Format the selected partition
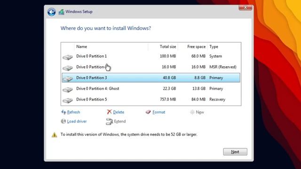The height and width of the screenshot is (169, 301). point(159,112)
